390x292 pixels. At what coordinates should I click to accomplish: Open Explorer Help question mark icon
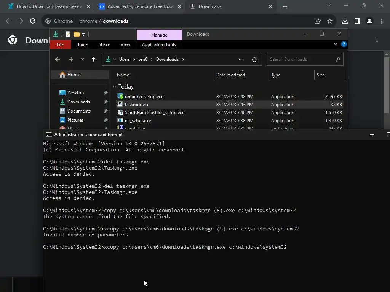[344, 44]
